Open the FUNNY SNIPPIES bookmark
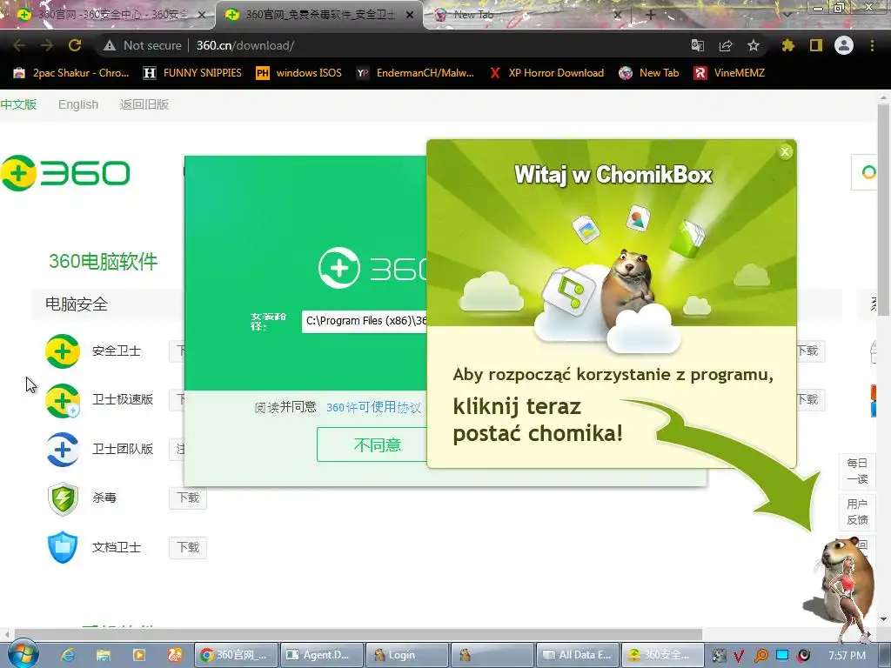The height and width of the screenshot is (668, 891). pos(192,73)
